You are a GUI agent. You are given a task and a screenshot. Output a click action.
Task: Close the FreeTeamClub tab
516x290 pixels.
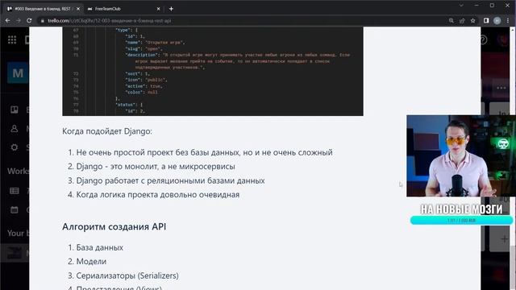(158, 9)
